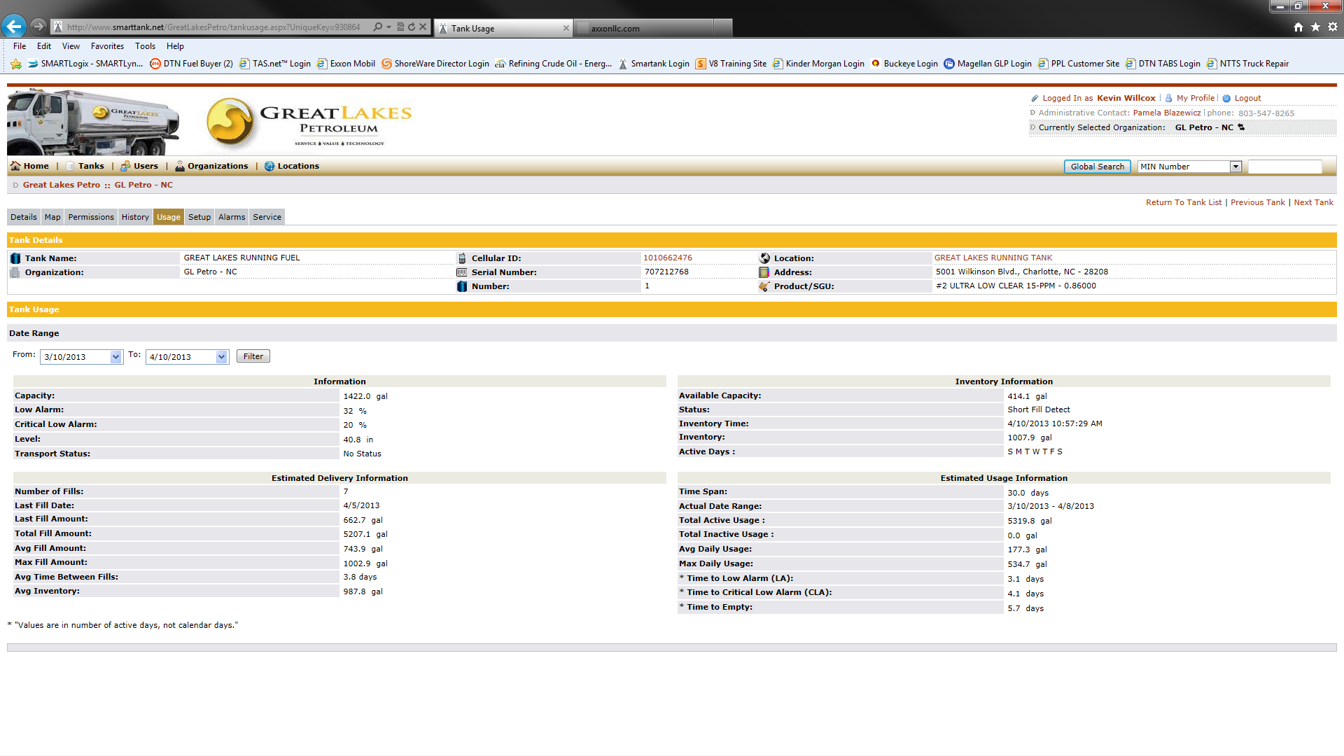Click in the global search text field
This screenshot has height=756, width=1344.
(1285, 167)
